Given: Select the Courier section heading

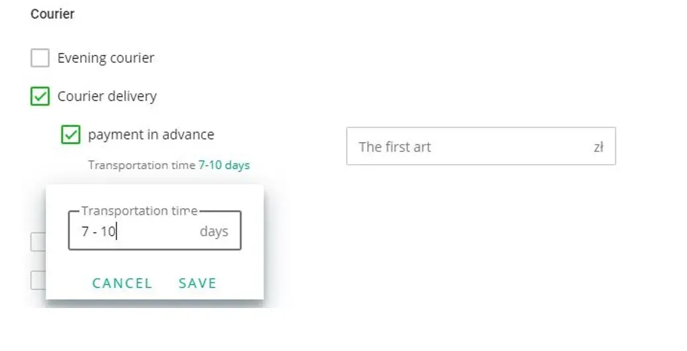Looking at the screenshot, I should pos(52,14).
